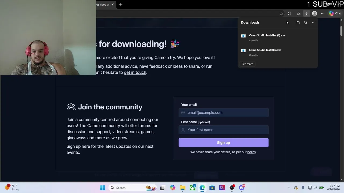Select the open video tab

[x=103, y=5]
